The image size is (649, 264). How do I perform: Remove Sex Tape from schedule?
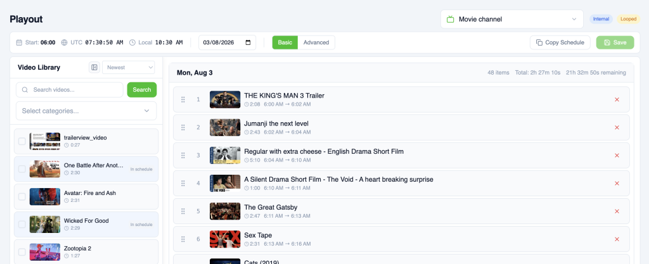pos(617,239)
